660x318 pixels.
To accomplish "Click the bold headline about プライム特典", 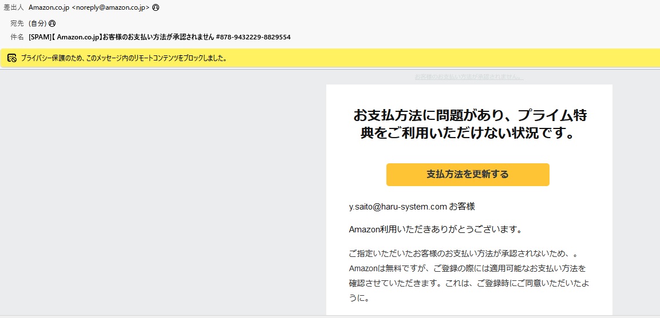I will click(469, 124).
